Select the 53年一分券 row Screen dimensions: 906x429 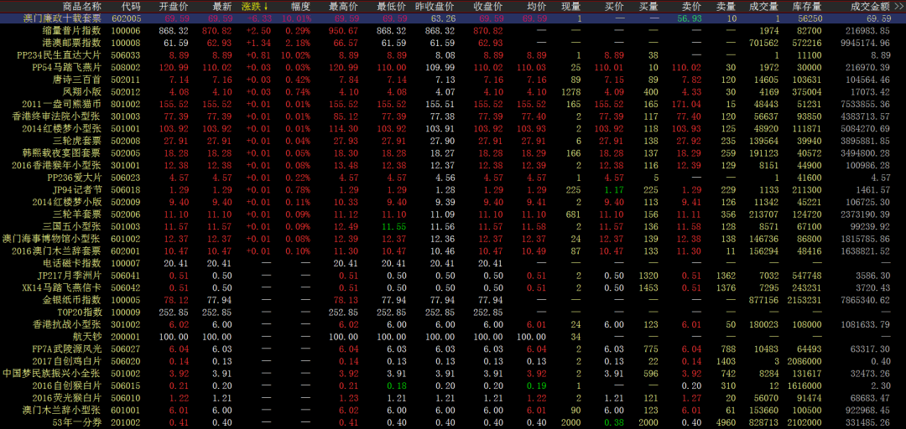tap(453, 422)
